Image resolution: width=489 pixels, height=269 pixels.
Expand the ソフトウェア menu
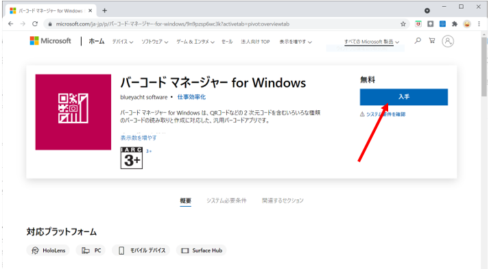coord(155,42)
